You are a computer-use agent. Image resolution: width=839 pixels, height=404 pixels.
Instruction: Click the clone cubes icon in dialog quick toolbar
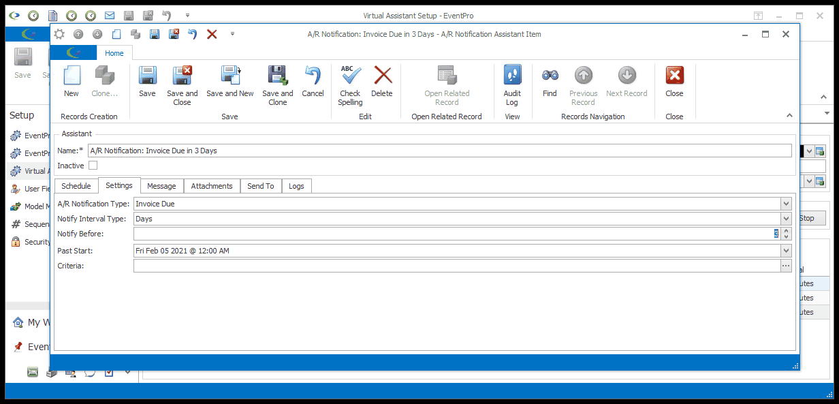coord(136,34)
